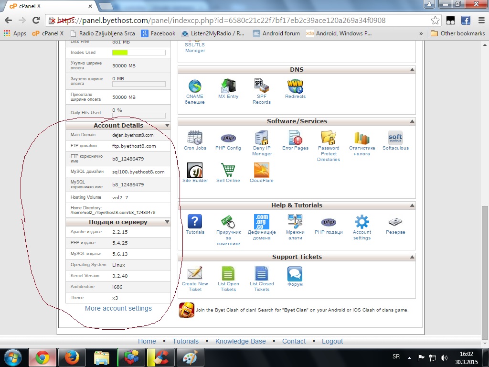Open cPanel X bookmark
This screenshot has height=367, width=489.
[x=48, y=33]
